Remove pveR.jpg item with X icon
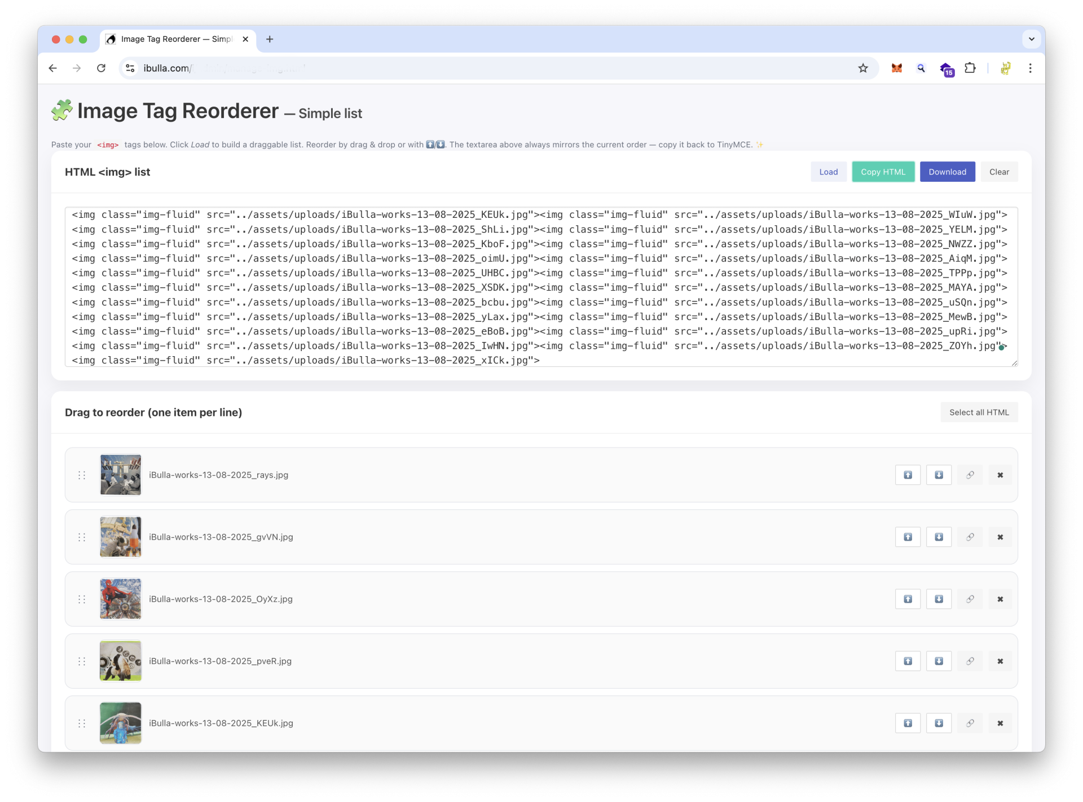Screen dimensions: 1083x802 click(1000, 661)
